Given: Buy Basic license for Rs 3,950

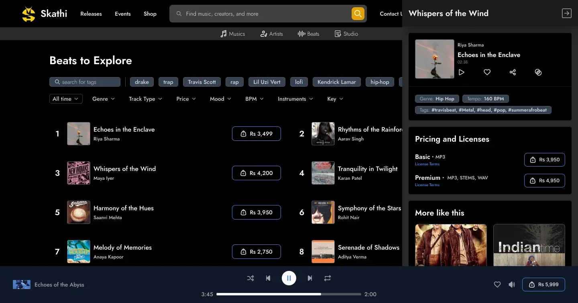Looking at the screenshot, I should pyautogui.click(x=545, y=160).
